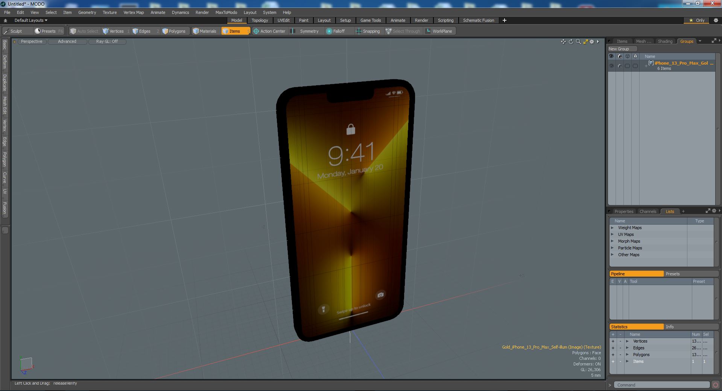Open the Channels tab
Image resolution: width=722 pixels, height=391 pixels.
point(648,211)
